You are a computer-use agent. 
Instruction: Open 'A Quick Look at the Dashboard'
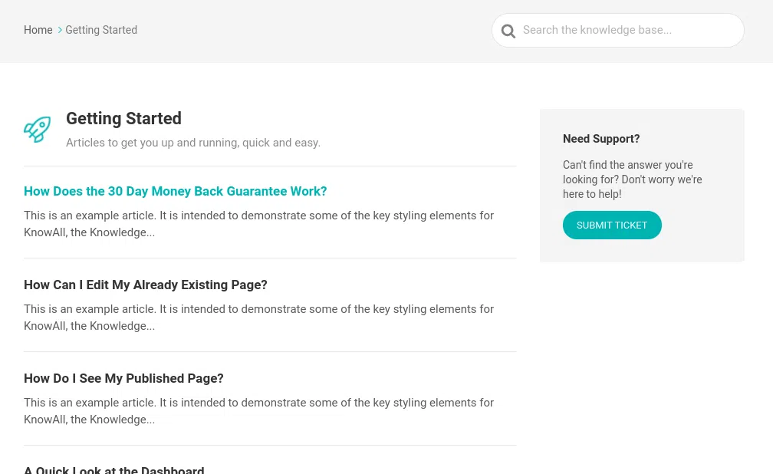(114, 469)
